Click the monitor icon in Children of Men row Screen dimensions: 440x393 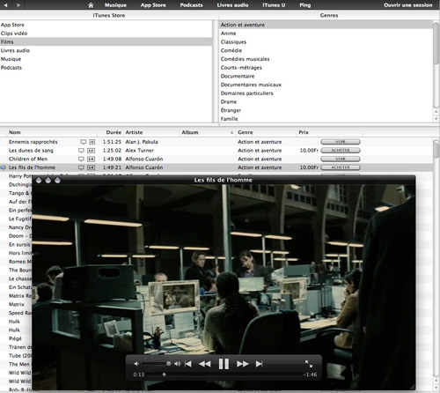tap(81, 159)
